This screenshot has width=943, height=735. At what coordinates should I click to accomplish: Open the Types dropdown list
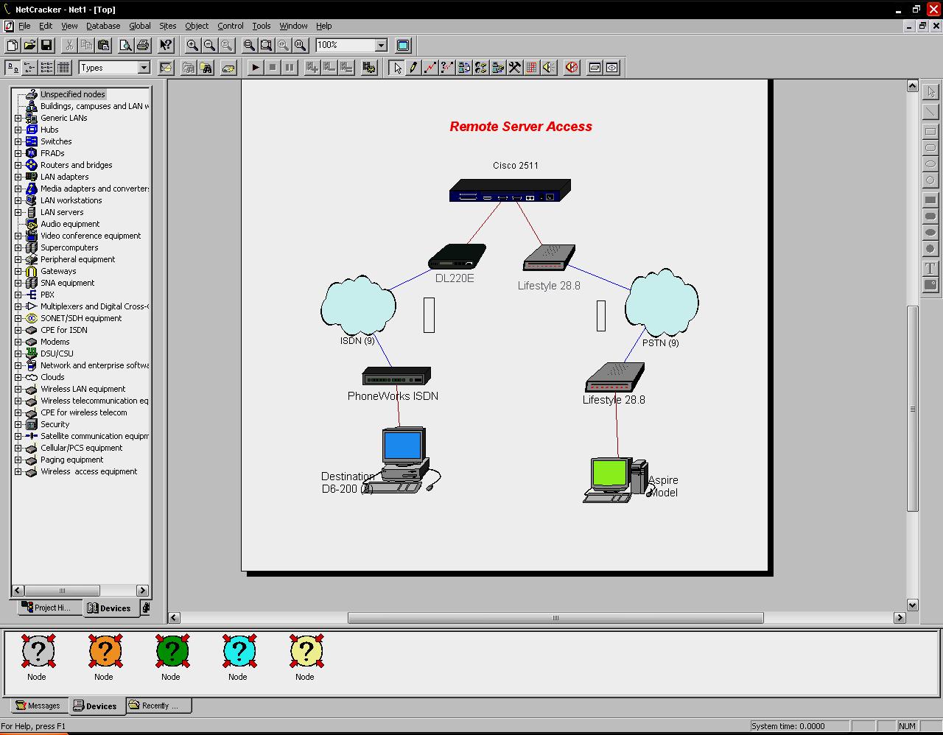pyautogui.click(x=144, y=68)
